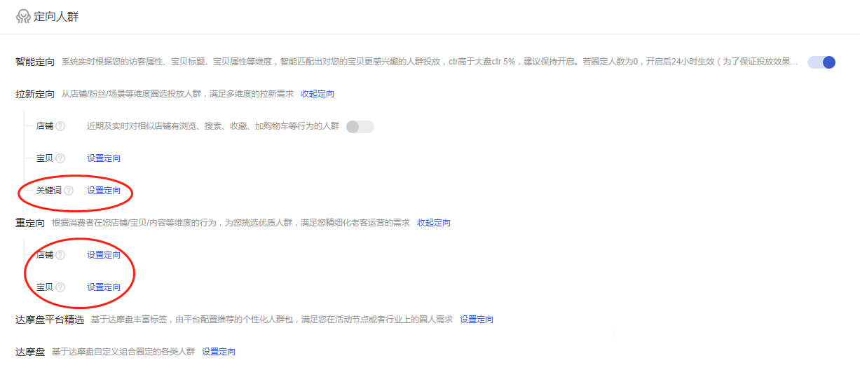This screenshot has height=377, width=860.
Task: Open 设置定向 for 店铺 under 重定向
Action: pos(104,255)
